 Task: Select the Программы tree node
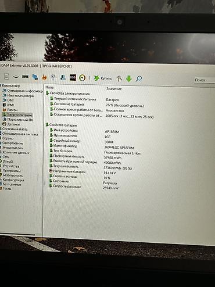coord(12,171)
